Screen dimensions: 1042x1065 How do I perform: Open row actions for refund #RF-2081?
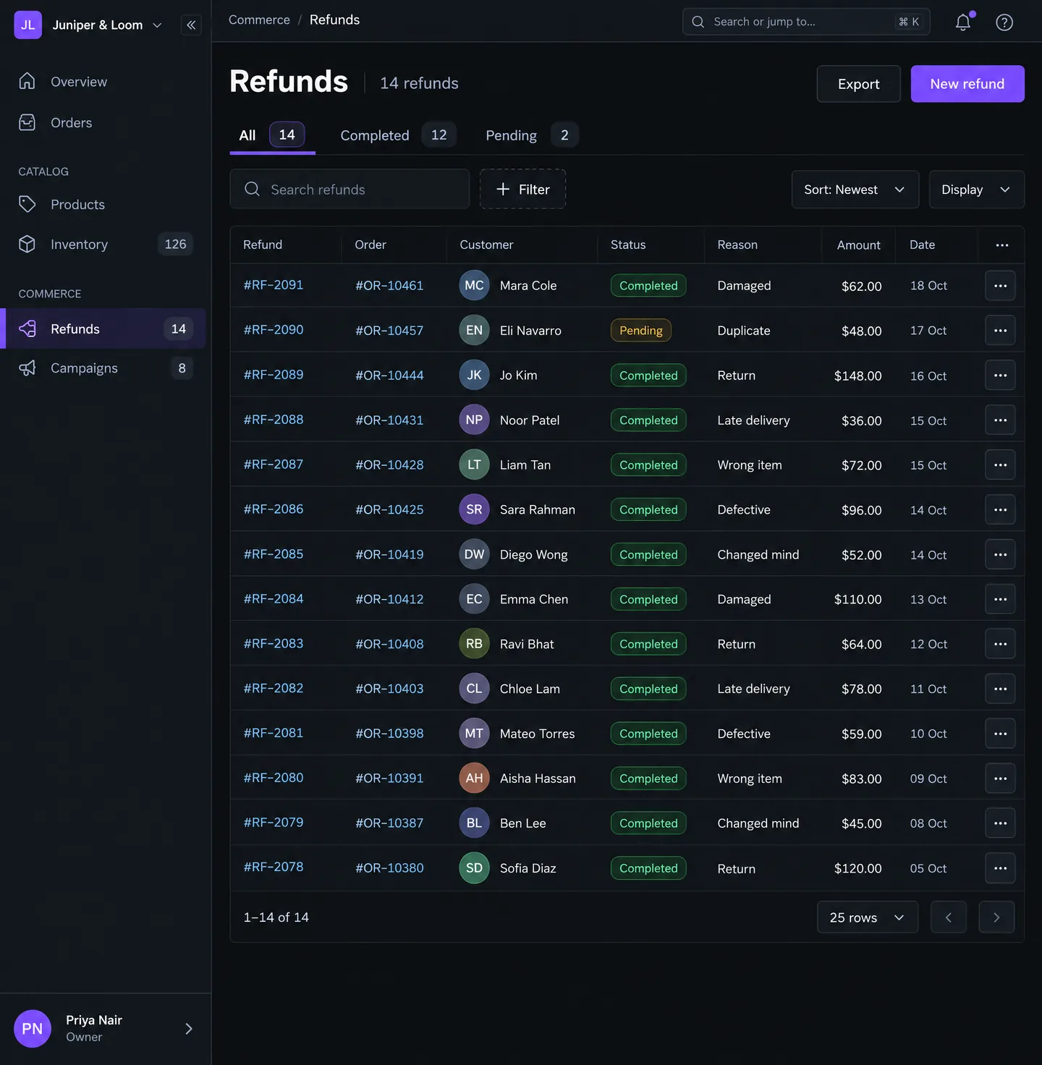pos(1000,734)
